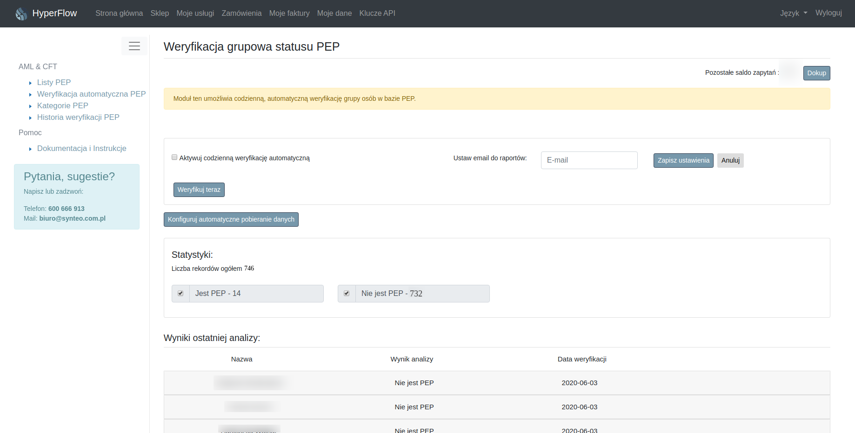
Task: Click the arrow beside Kategorie PEP
Action: point(30,106)
